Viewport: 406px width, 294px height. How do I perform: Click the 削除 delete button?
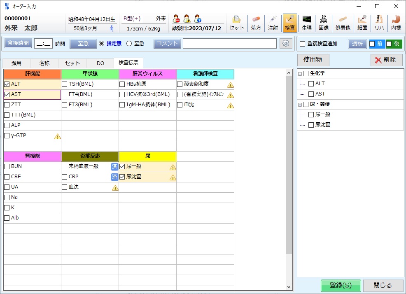point(386,60)
